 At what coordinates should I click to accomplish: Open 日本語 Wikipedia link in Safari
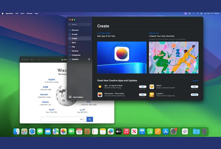point(45,87)
